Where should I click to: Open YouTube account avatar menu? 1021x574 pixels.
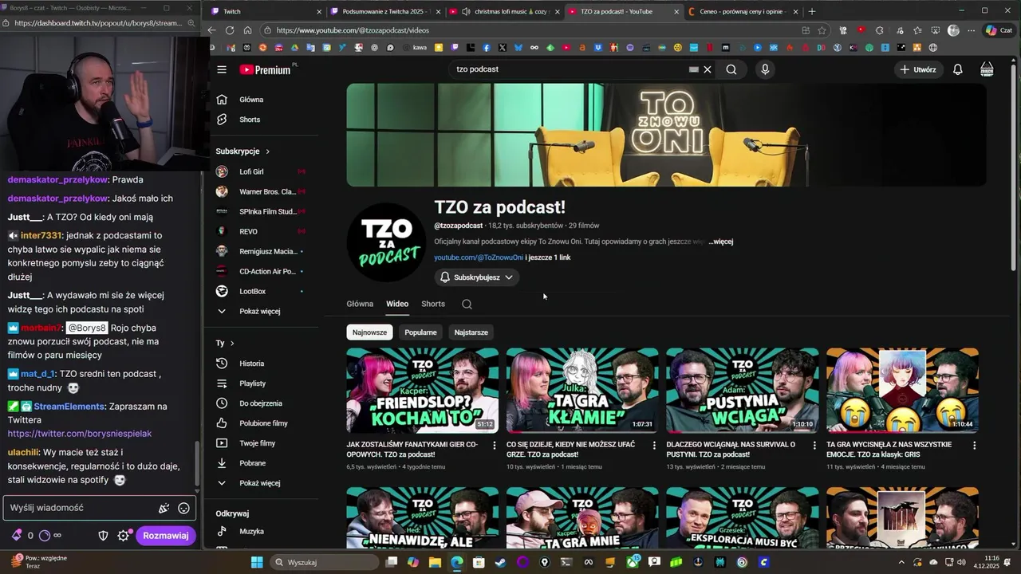coord(987,69)
